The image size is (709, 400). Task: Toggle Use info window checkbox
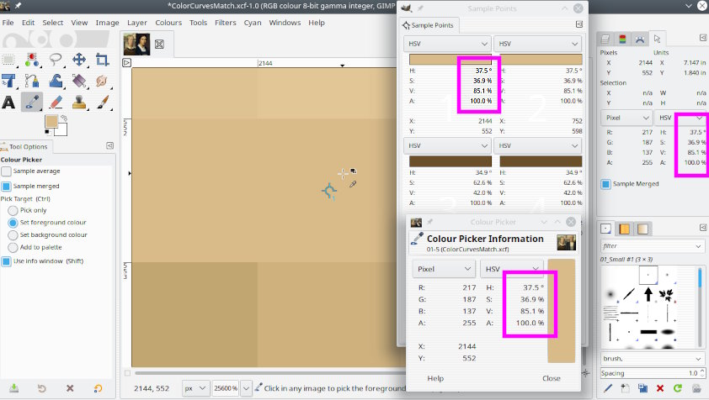pyautogui.click(x=6, y=261)
